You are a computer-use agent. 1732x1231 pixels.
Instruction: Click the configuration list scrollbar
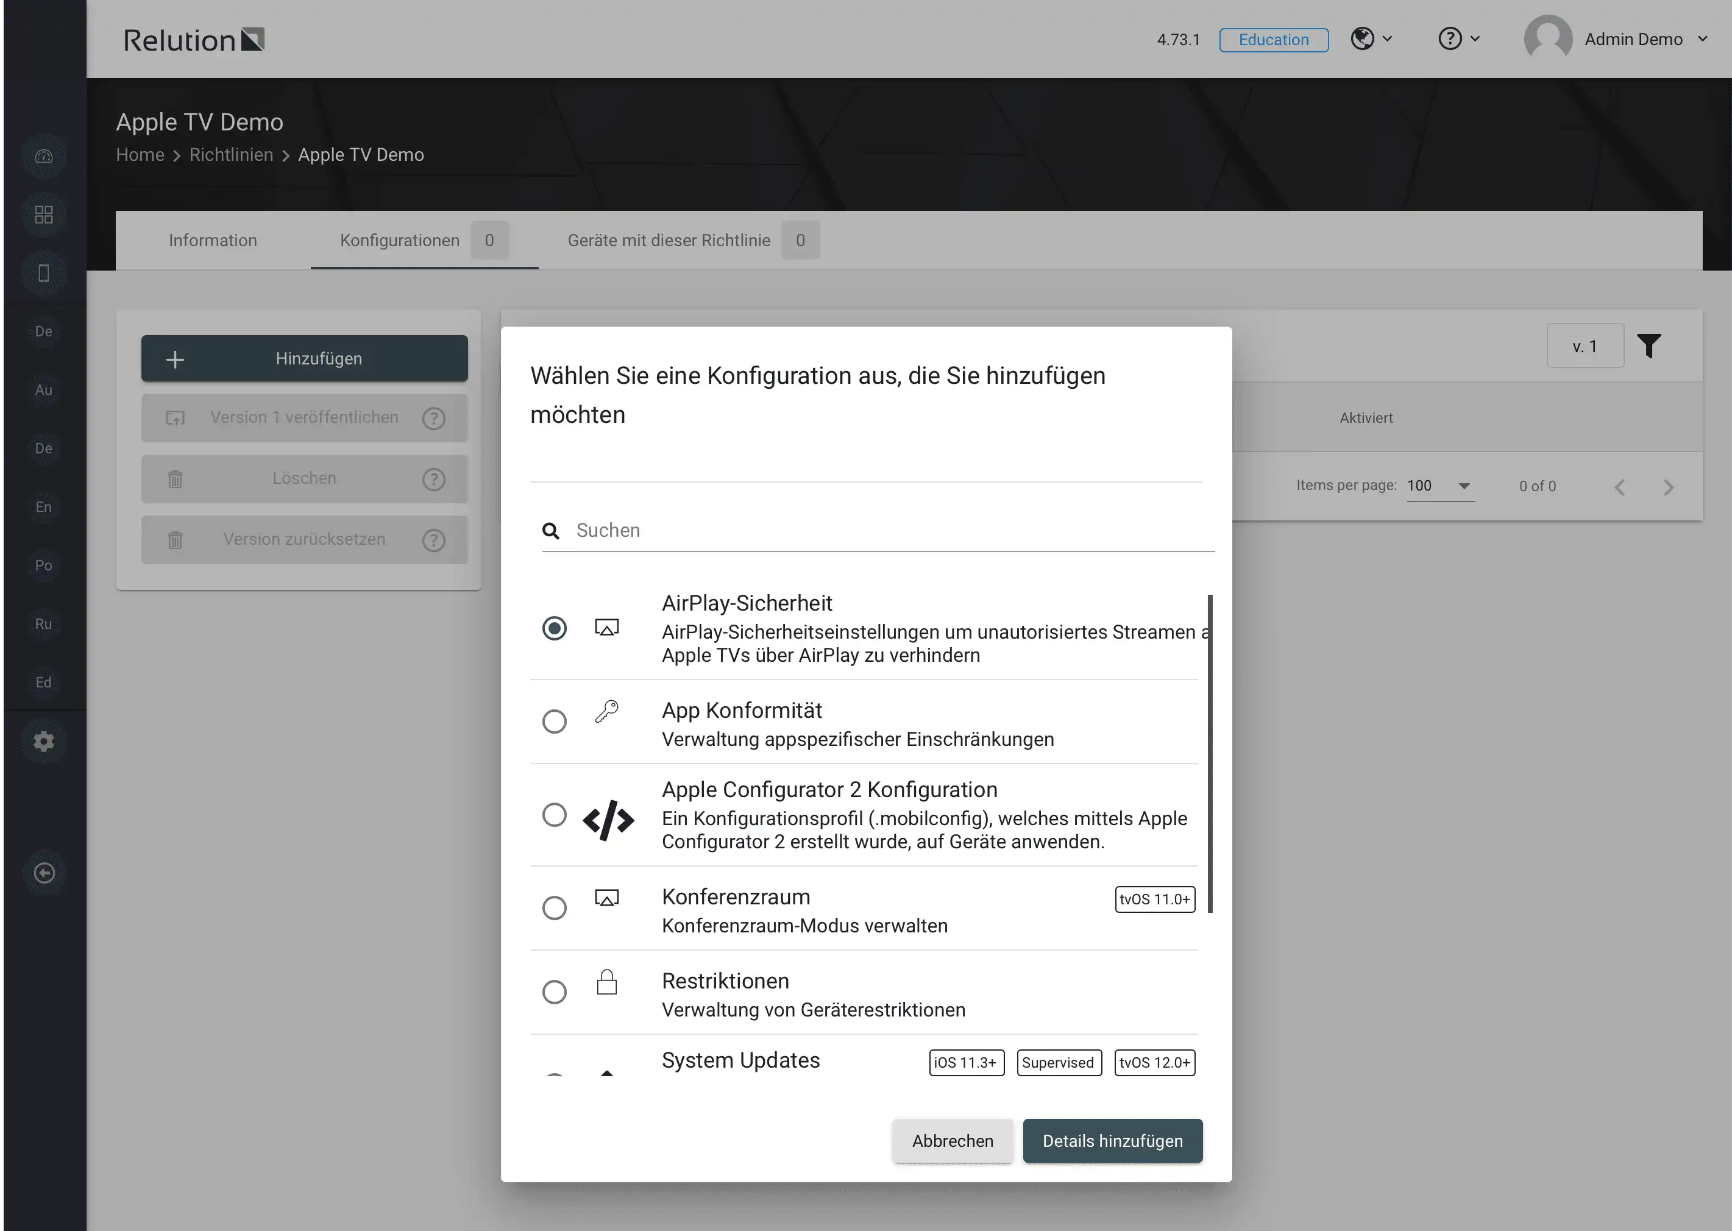pos(1210,753)
